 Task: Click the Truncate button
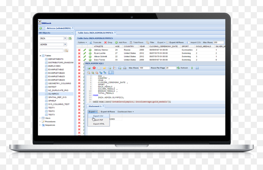pos(96,42)
